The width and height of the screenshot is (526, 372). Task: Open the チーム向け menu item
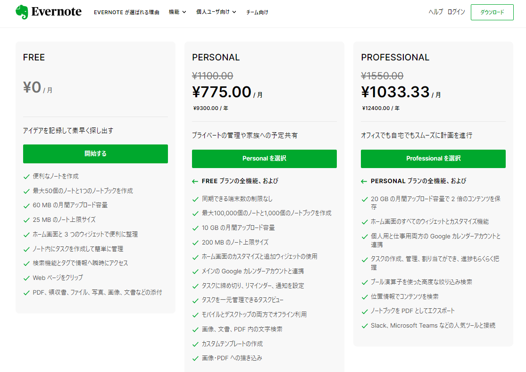pos(257,12)
